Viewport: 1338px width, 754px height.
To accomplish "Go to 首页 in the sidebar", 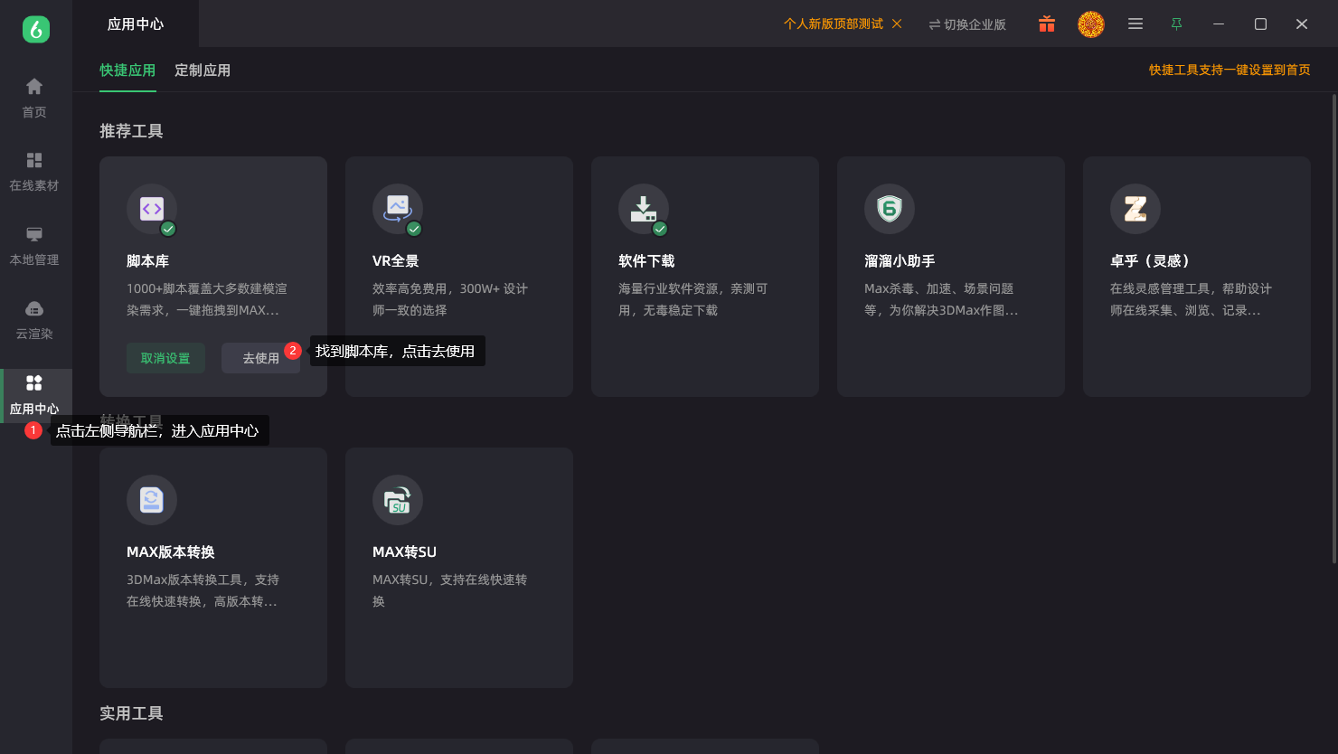I will coord(34,99).
